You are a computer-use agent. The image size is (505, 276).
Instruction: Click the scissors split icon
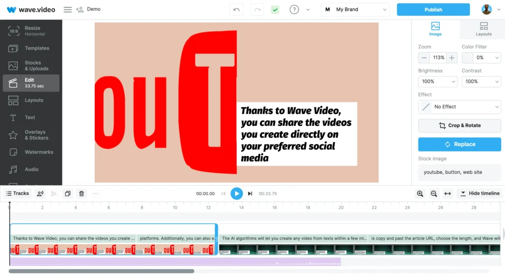[x=54, y=194]
